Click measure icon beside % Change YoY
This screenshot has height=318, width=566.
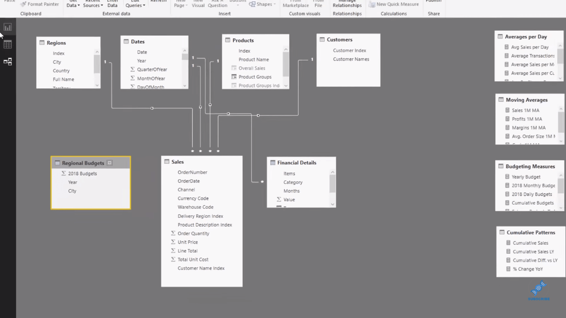(508, 269)
